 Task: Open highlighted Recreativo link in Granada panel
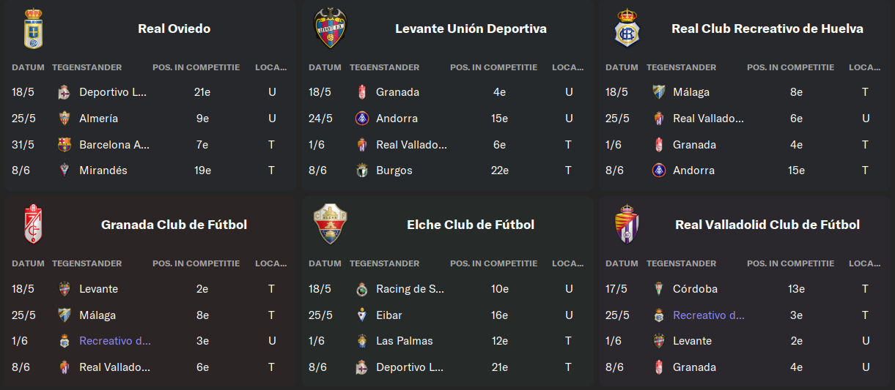click(115, 341)
